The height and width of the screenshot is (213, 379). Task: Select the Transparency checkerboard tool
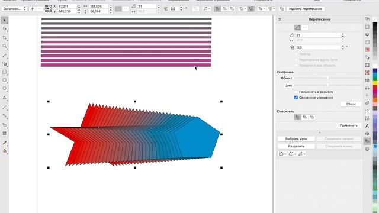[4, 133]
